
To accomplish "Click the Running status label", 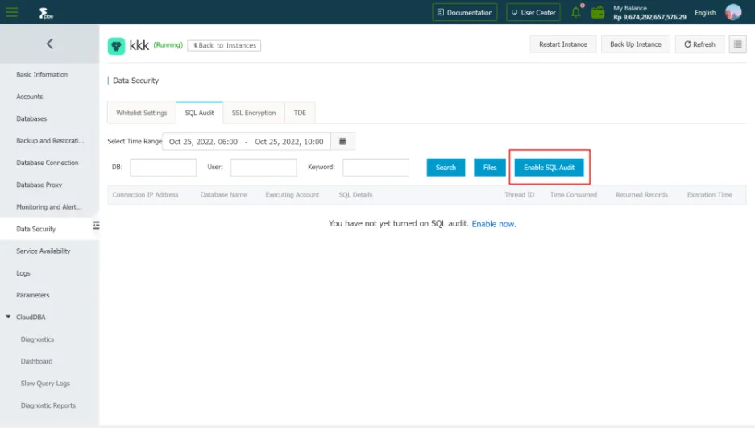I will (168, 45).
